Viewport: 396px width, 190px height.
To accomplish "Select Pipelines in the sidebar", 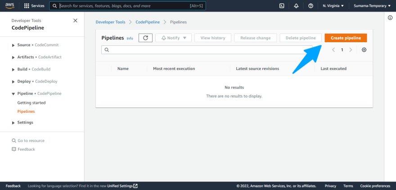I will [26, 111].
